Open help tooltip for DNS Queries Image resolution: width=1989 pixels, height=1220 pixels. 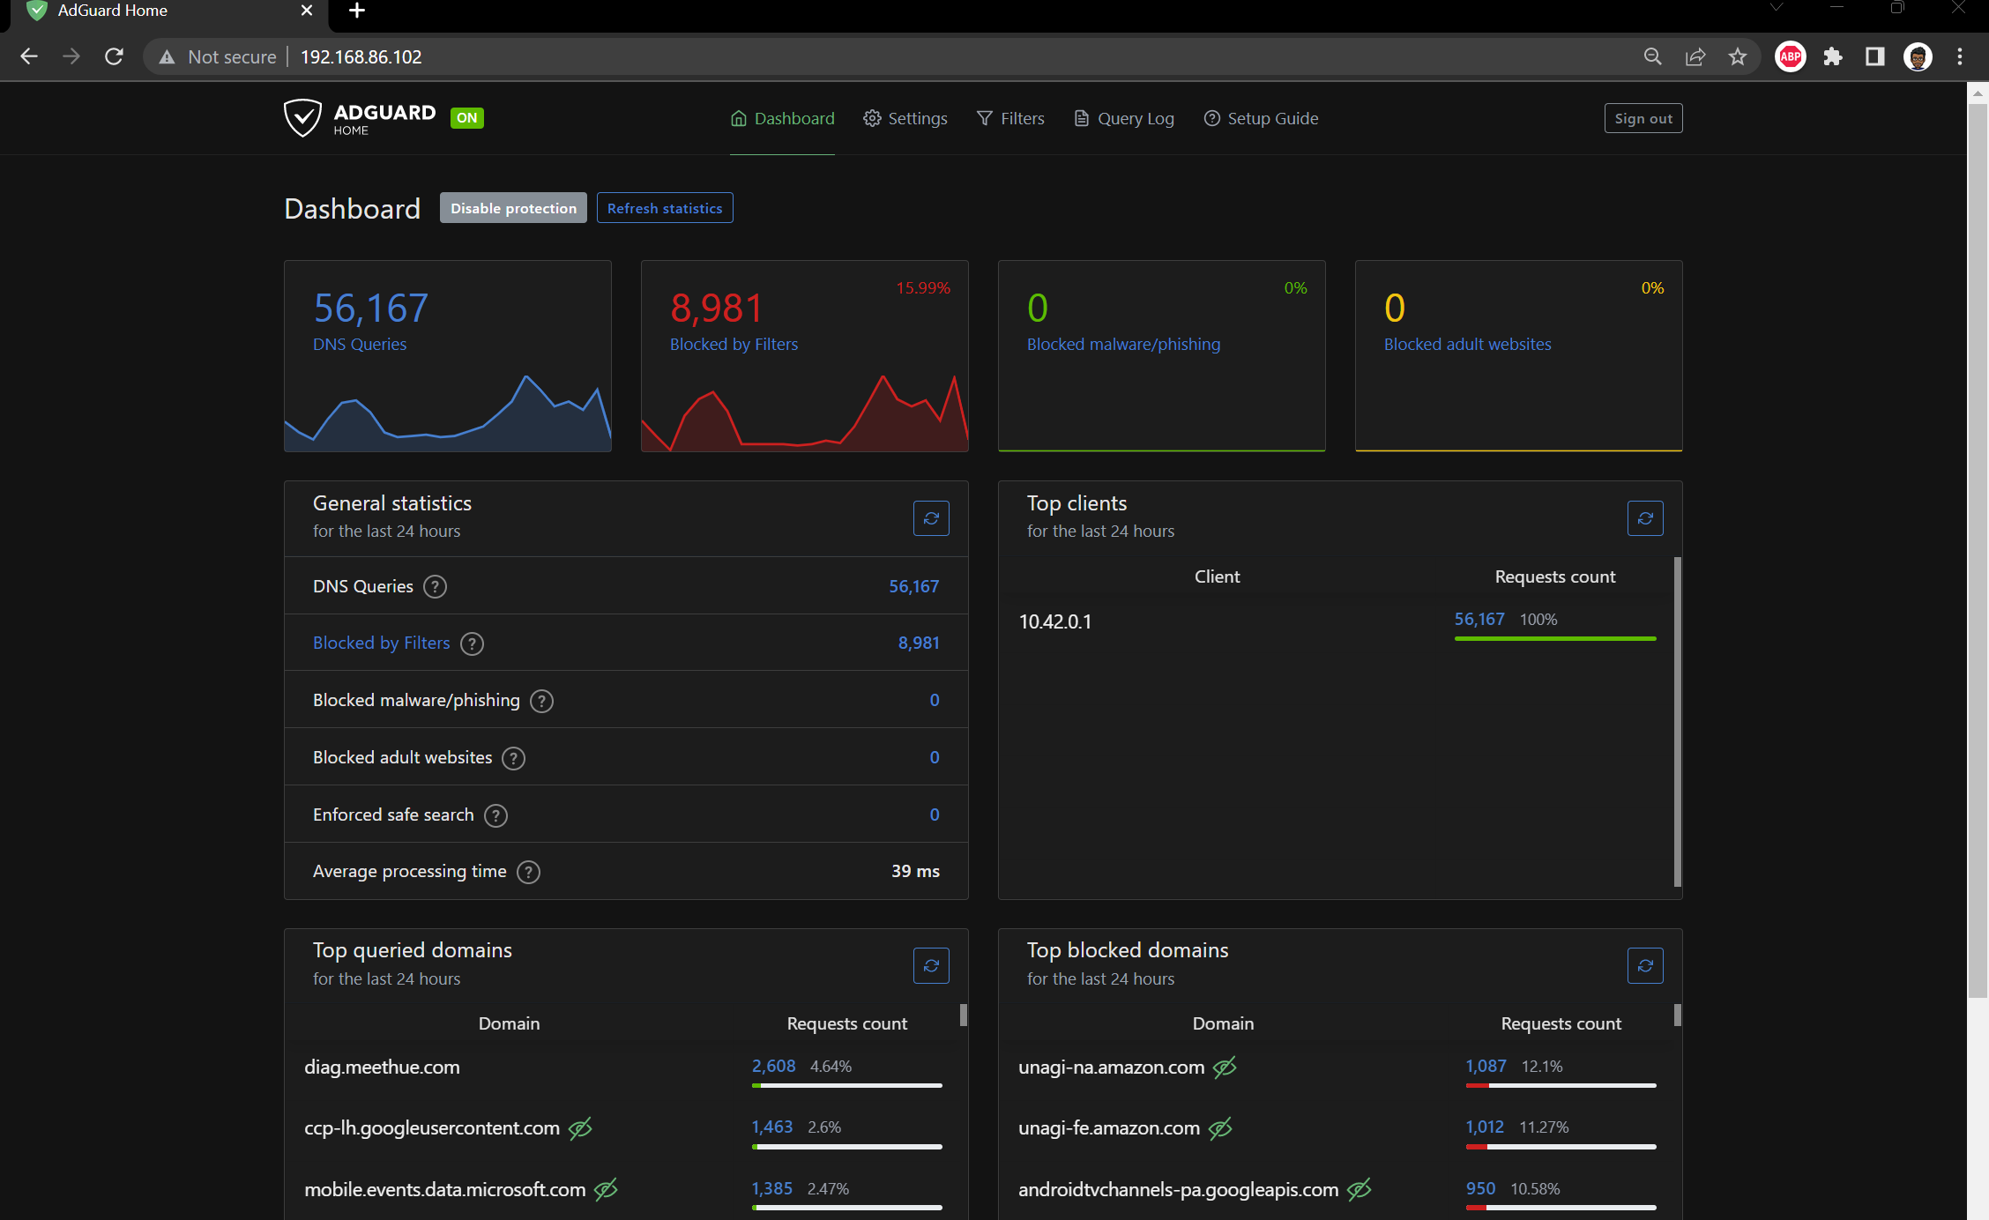[434, 586]
